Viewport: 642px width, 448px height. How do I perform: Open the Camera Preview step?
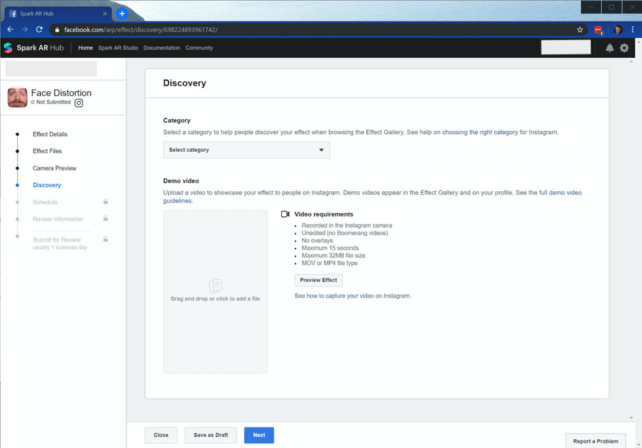tap(54, 168)
